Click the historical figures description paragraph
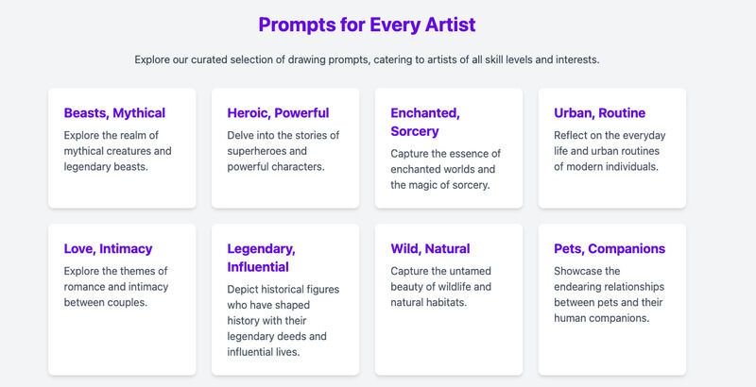 283,321
